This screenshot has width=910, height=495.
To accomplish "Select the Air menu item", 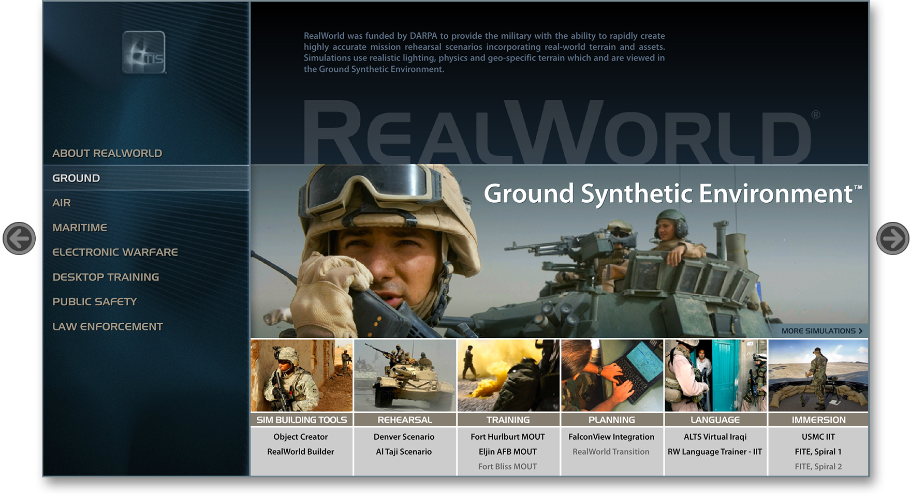I will [x=62, y=203].
